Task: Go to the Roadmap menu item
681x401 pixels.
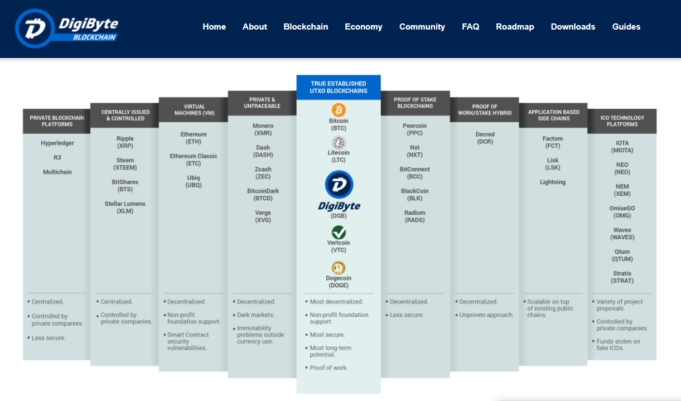Action: [x=515, y=27]
